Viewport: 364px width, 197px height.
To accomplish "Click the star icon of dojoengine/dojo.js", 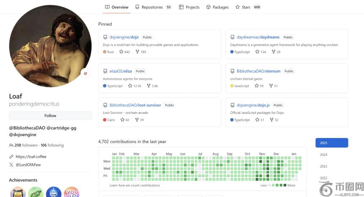I will (x=257, y=120).
